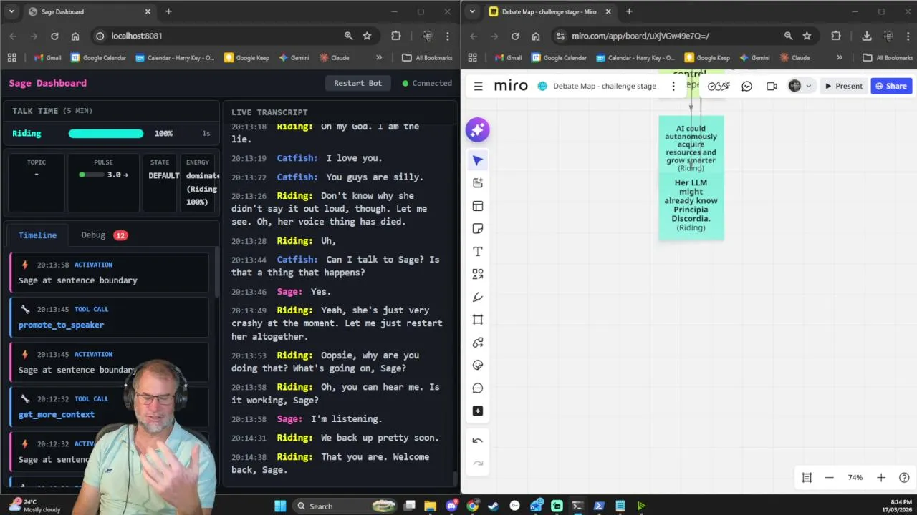Image resolution: width=917 pixels, height=515 pixels.
Task: Select the Comment tool in Miro toolbar
Action: (x=478, y=388)
